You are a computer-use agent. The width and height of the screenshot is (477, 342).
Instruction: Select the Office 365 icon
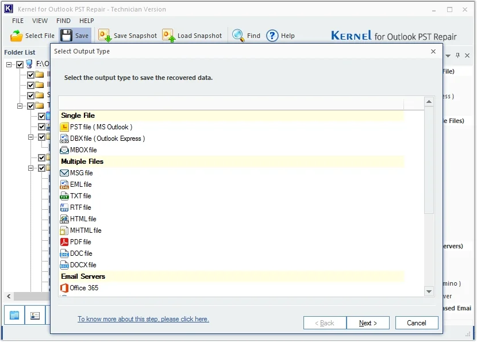click(x=64, y=288)
